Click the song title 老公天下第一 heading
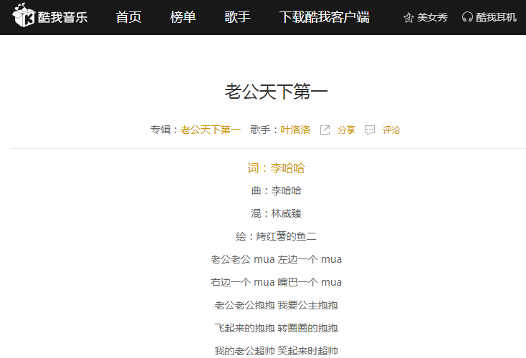Image resolution: width=526 pixels, height=358 pixels. (x=276, y=92)
